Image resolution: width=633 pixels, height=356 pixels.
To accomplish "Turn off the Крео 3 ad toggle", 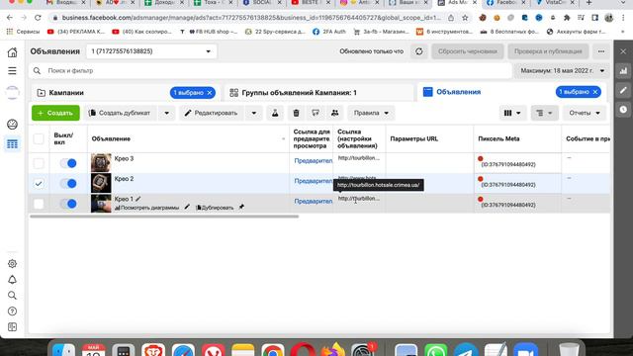I will 68,163.
